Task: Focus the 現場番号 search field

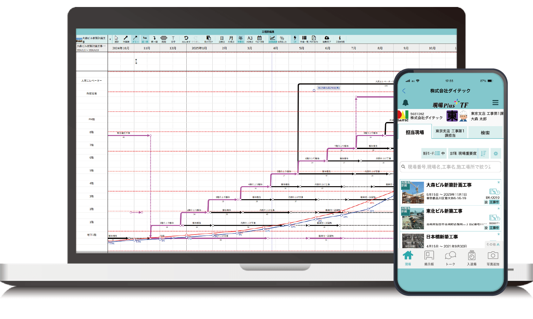Action: 450,167
